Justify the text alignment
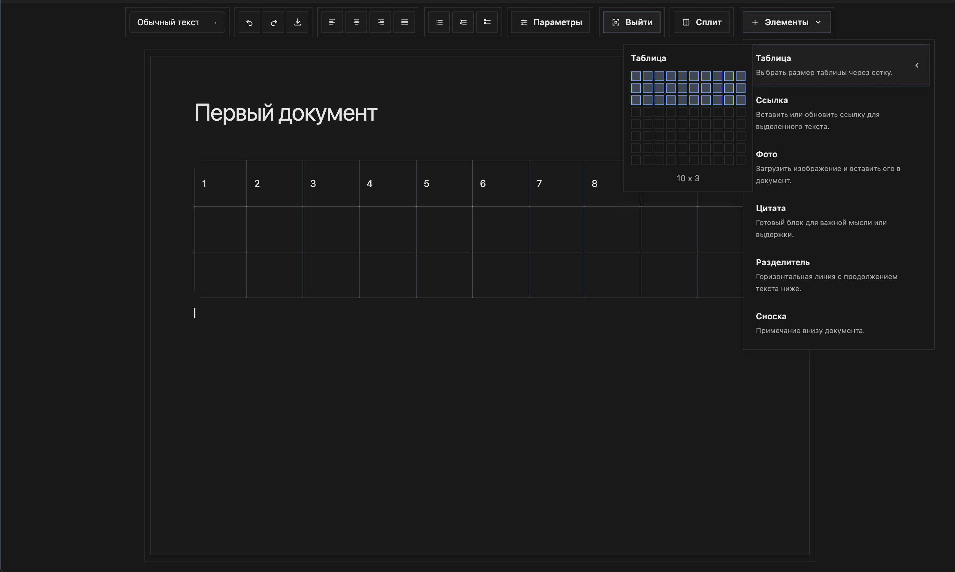955x572 pixels. [x=404, y=22]
